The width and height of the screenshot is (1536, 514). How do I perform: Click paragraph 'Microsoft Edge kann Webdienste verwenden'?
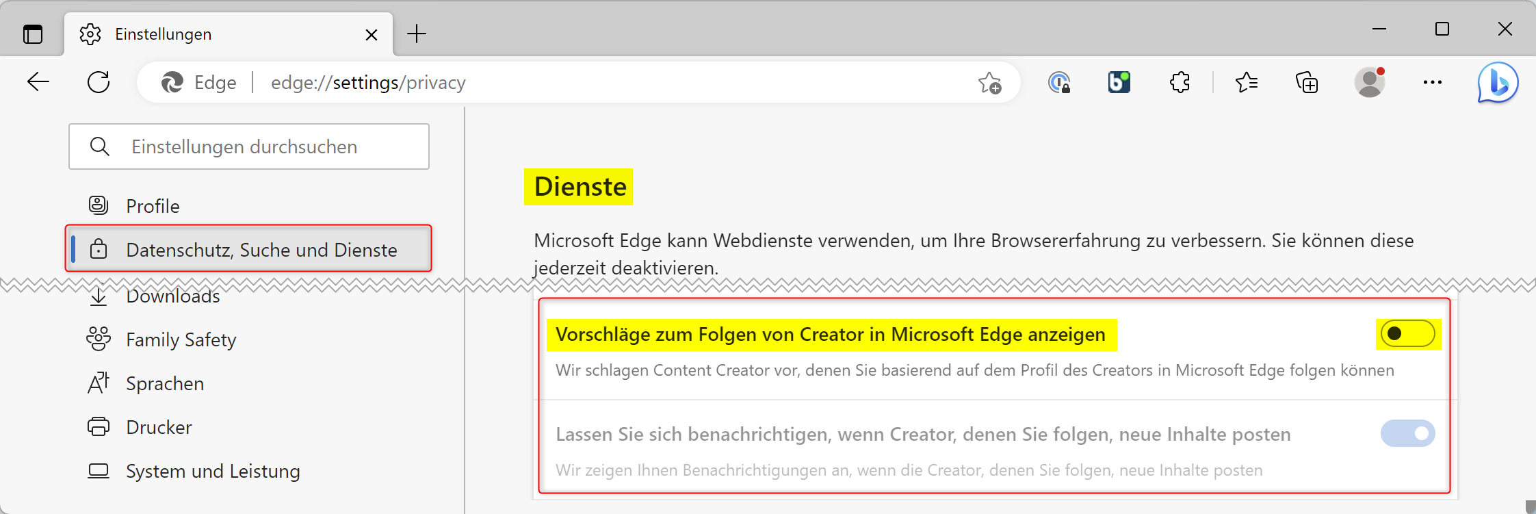(x=974, y=254)
